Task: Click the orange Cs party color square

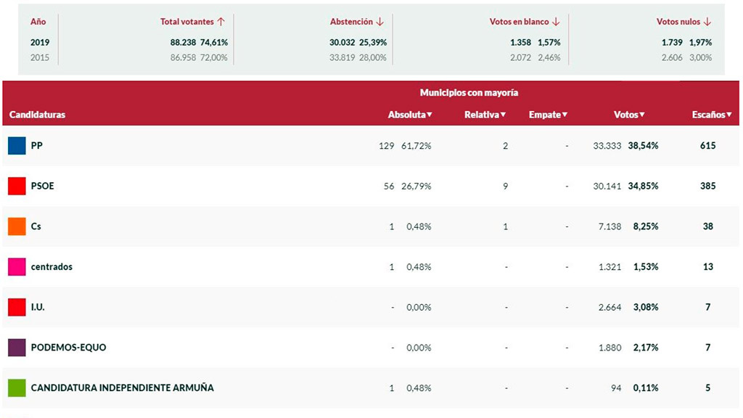Action: [x=17, y=226]
